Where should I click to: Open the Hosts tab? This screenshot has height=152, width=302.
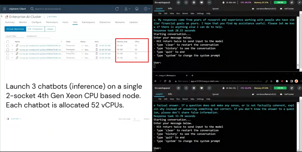(65, 22)
